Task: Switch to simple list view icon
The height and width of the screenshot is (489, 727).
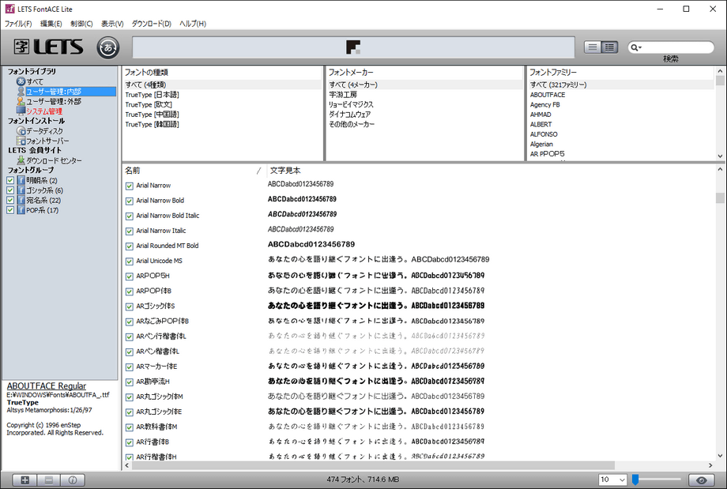Action: pos(593,47)
